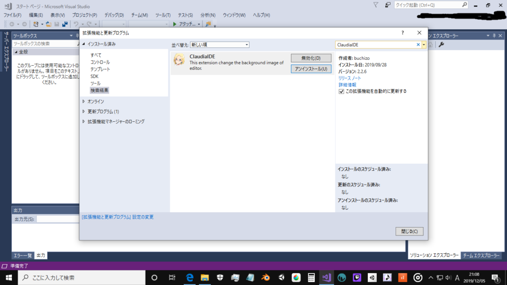
Task: Open the Action Center notification icon
Action: 495,278
